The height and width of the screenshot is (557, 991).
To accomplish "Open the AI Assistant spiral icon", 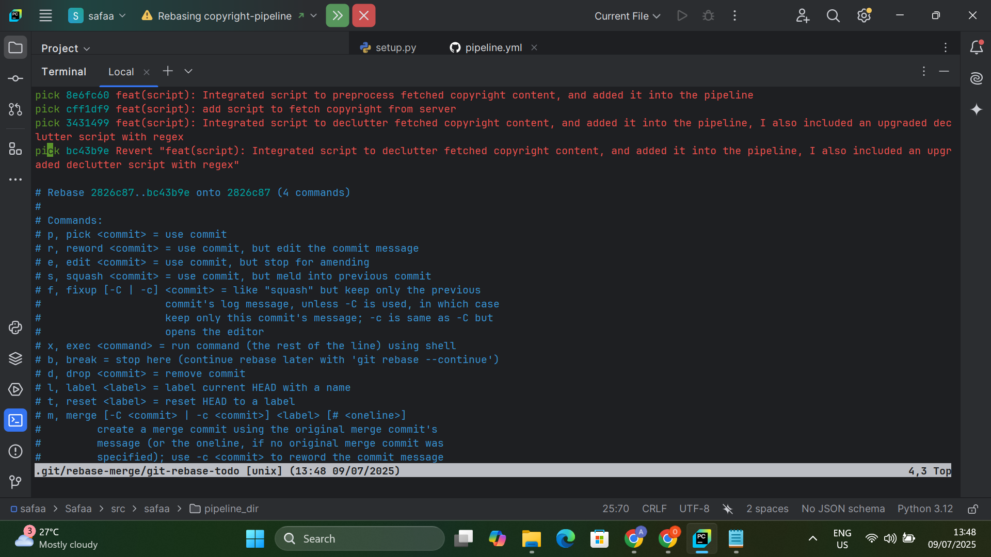I will (976, 78).
